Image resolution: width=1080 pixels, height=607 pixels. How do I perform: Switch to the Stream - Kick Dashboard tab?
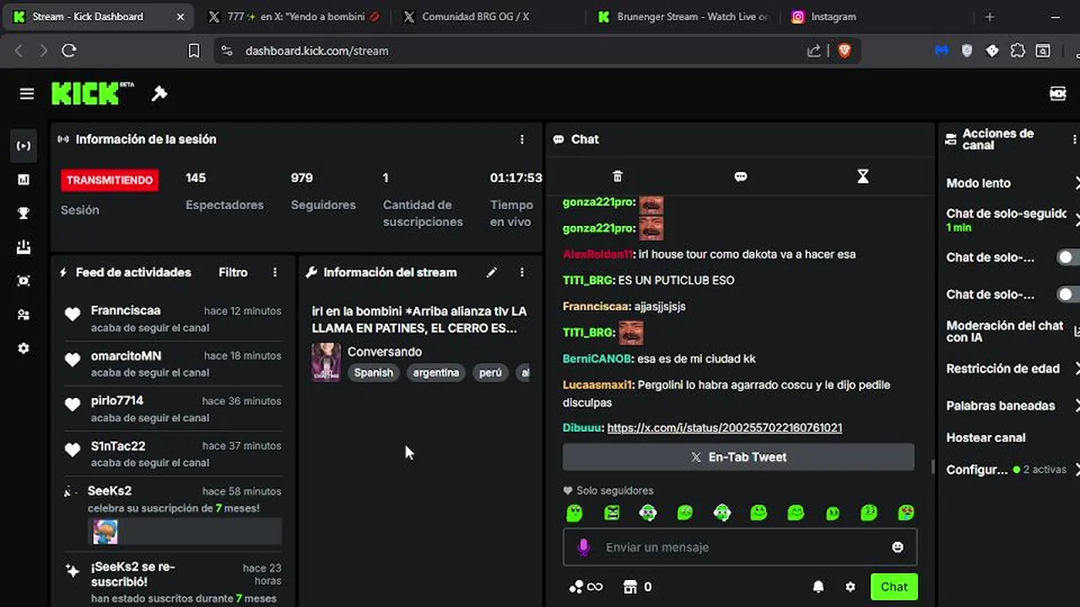click(x=97, y=17)
